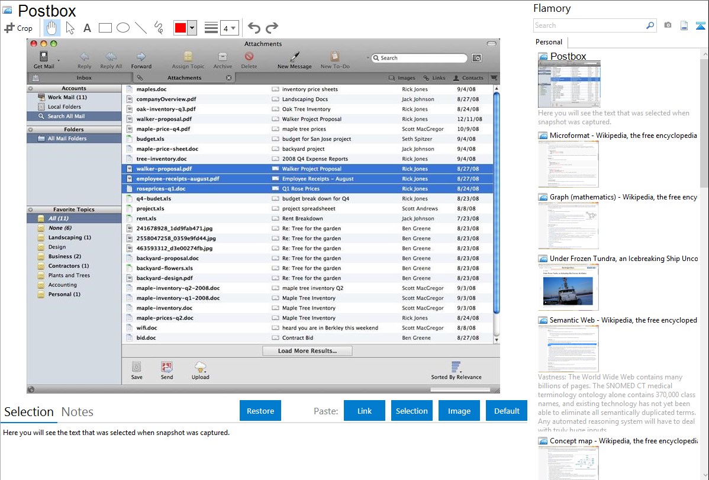Screen dimensions: 709x480
Task: Switch to the Inbox tab
Action: click(84, 78)
